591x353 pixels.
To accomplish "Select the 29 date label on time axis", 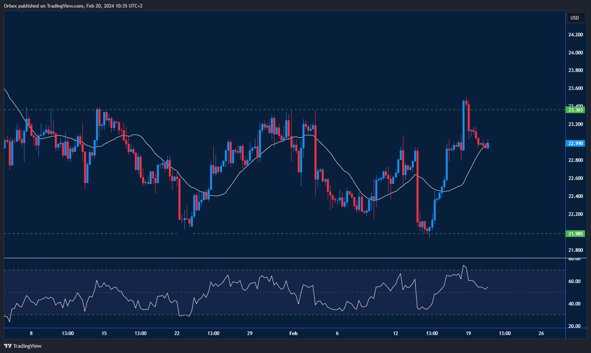I will [x=250, y=333].
